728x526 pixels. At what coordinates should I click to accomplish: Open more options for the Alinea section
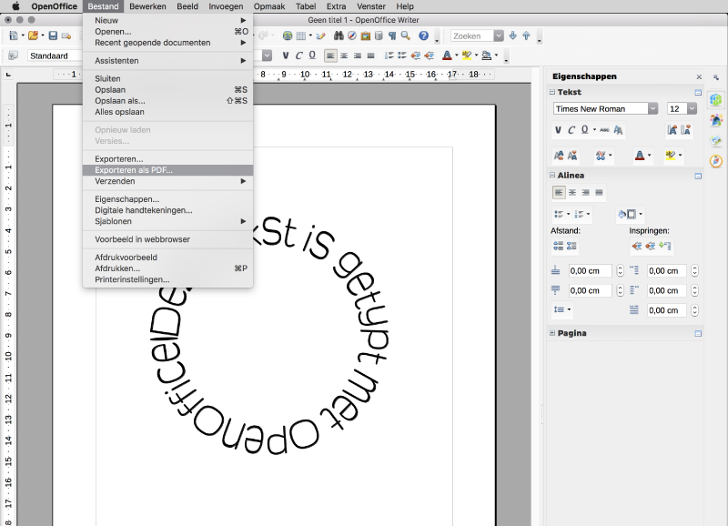(698, 176)
